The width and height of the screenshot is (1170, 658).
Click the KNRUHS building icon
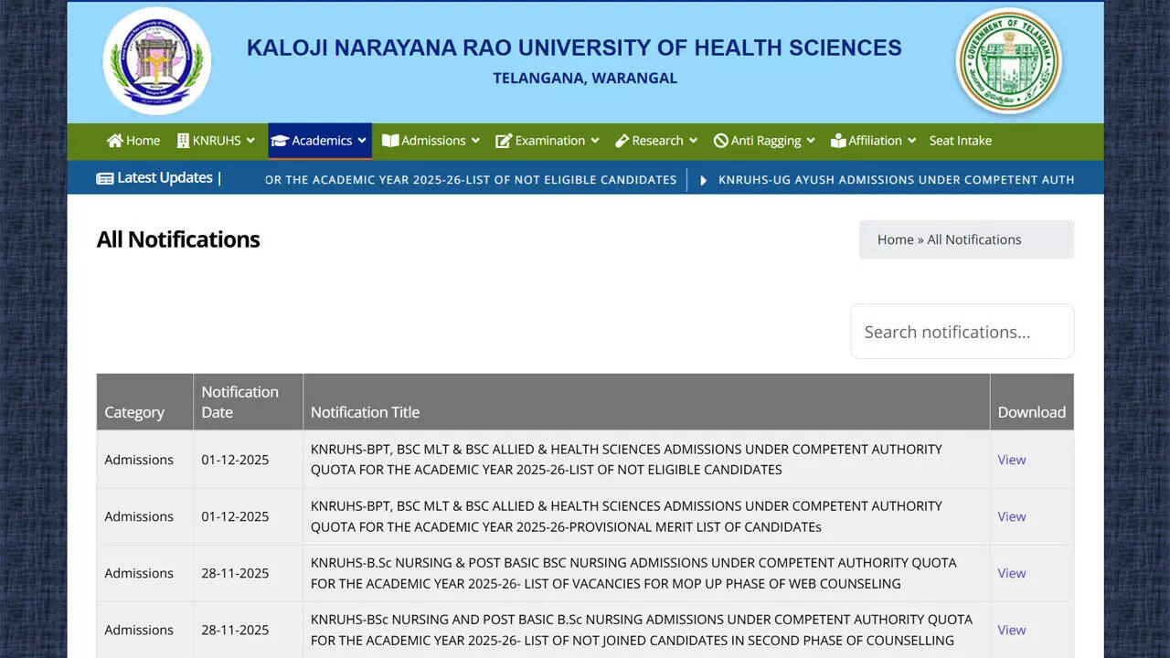pyautogui.click(x=183, y=141)
